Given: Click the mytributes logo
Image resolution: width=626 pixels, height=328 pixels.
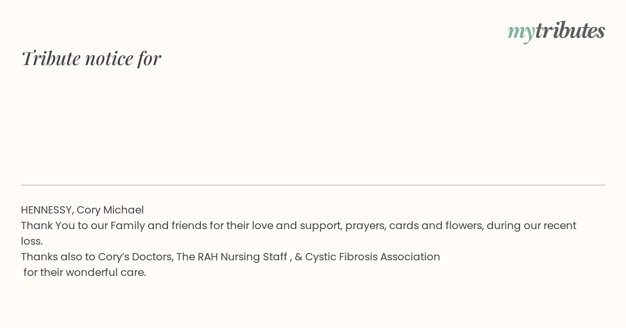Looking at the screenshot, I should point(556,31).
